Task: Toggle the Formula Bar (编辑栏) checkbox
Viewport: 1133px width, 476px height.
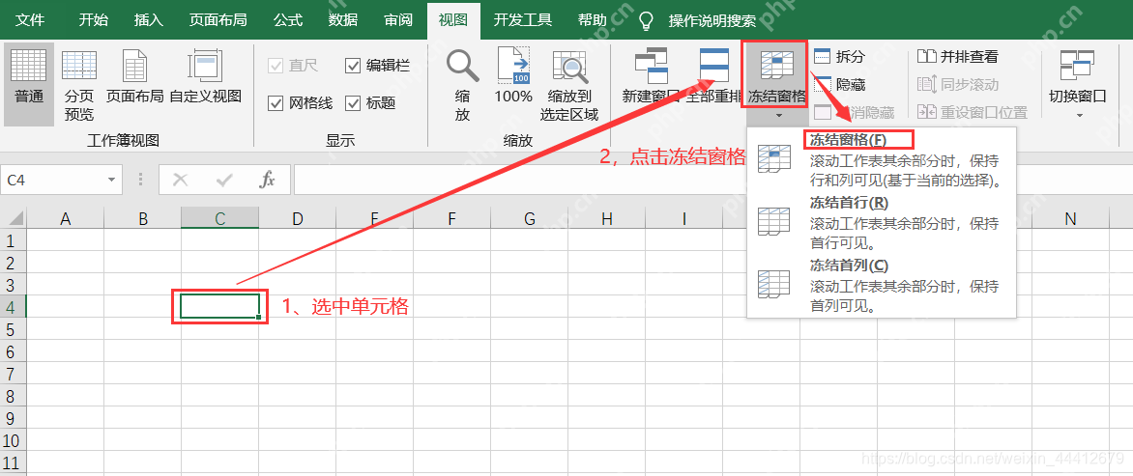Action: 353,66
